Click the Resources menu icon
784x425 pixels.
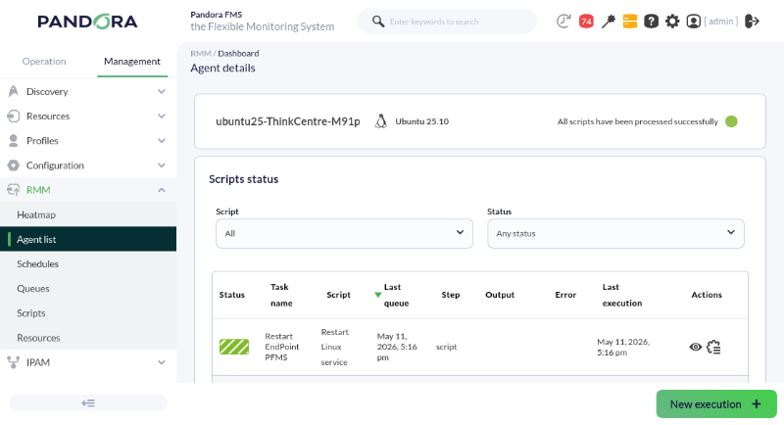coord(14,116)
